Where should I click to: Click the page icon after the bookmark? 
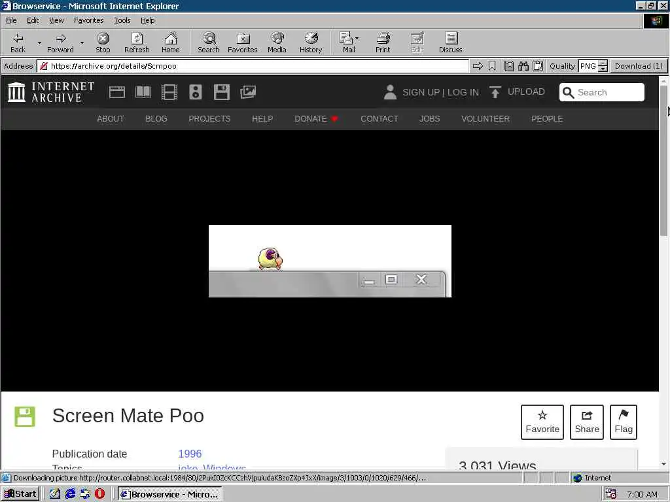click(508, 66)
